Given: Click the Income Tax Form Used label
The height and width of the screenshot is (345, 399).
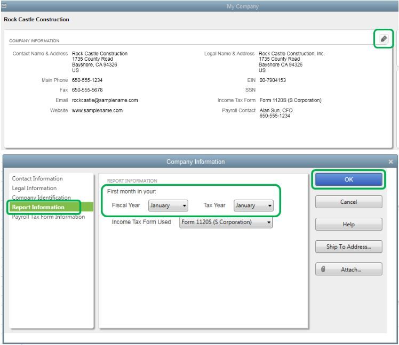Looking at the screenshot, I should [x=141, y=222].
